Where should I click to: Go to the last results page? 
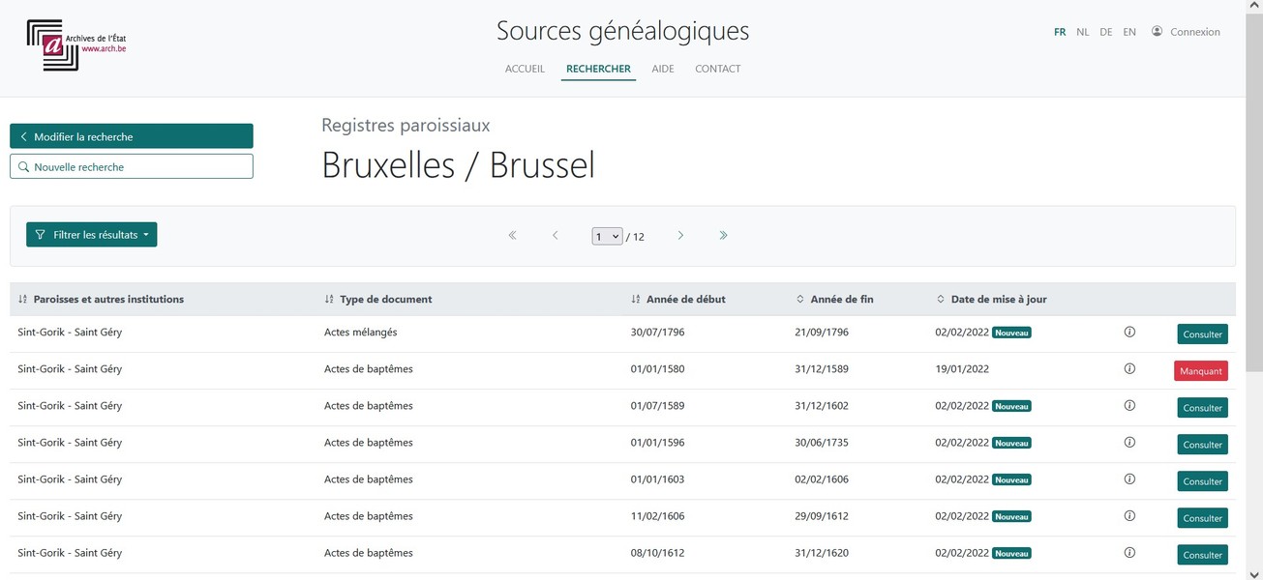click(723, 235)
